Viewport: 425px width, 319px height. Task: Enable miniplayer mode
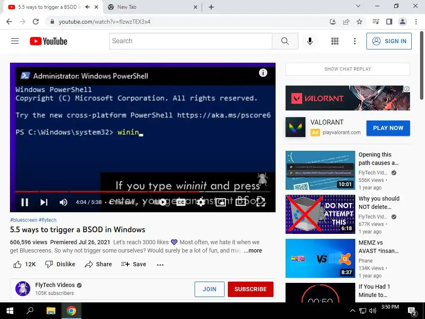[221, 202]
